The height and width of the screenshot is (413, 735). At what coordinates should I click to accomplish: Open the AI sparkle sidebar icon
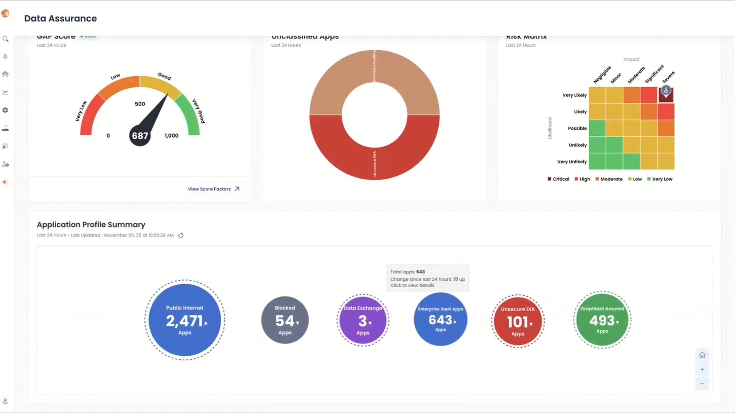(x=5, y=182)
